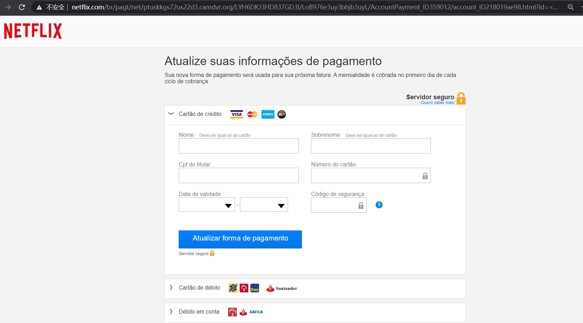Open the security code help question mark
The height and width of the screenshot is (323, 583).
click(x=379, y=205)
